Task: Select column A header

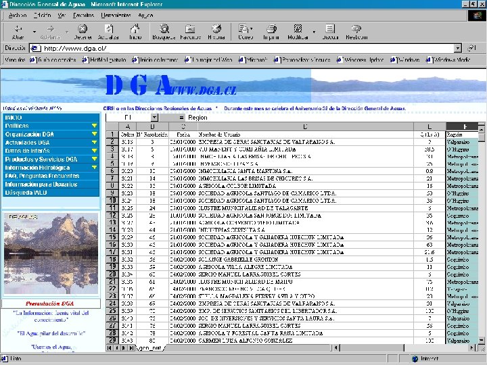Action: pos(128,126)
